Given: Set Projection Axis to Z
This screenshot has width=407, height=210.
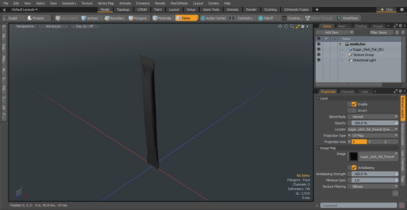Looking at the screenshot, I should 391,142.
